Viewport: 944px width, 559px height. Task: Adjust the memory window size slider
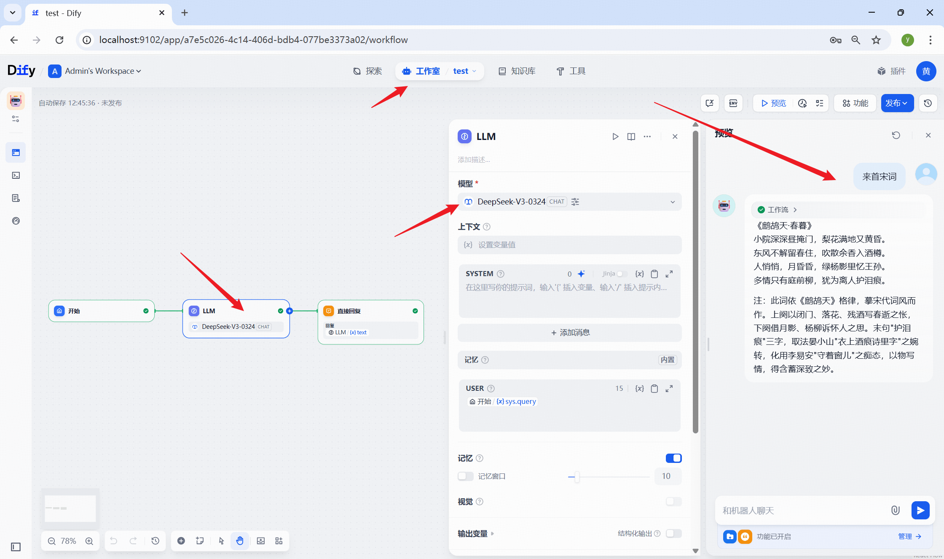tap(577, 477)
